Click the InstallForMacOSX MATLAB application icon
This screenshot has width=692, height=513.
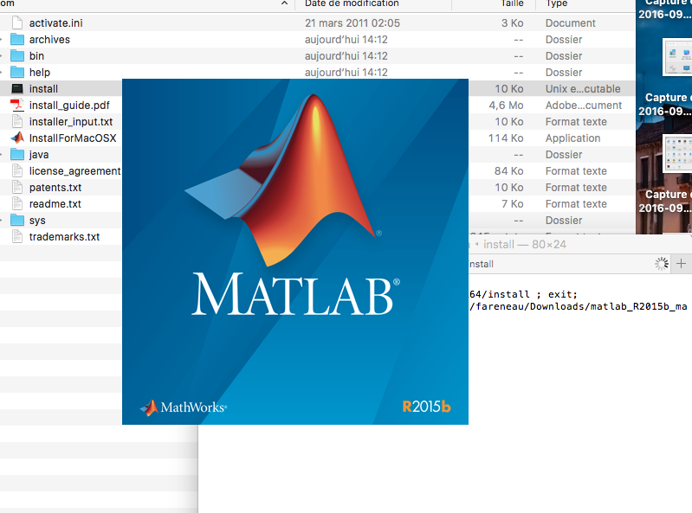17,138
